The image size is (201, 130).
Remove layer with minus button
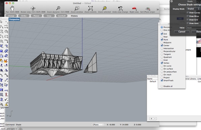(x=155, y=119)
